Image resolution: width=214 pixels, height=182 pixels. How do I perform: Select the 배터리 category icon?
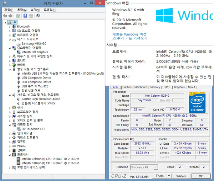point(14,65)
